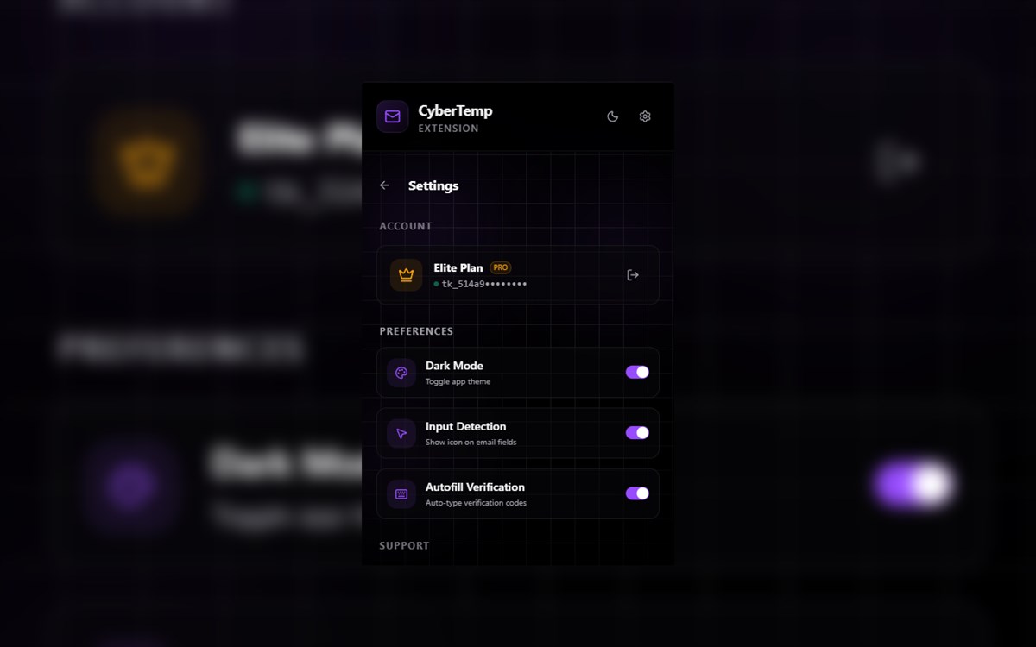Disable the Dark Mode toggle
Image resolution: width=1036 pixels, height=647 pixels.
(x=637, y=372)
